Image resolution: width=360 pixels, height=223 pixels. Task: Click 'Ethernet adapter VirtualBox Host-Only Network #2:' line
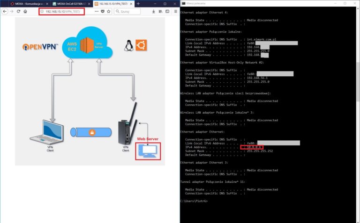point(222,63)
